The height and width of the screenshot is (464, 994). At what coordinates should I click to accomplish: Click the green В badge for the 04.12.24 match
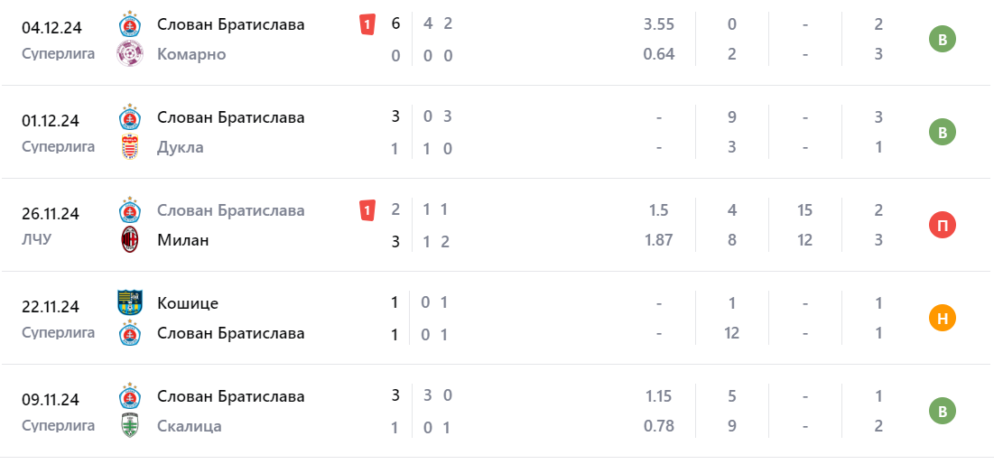[x=942, y=39]
